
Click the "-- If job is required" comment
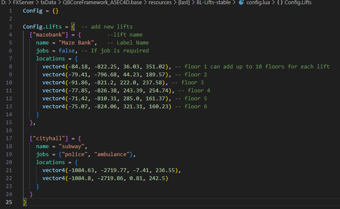(x=115, y=51)
